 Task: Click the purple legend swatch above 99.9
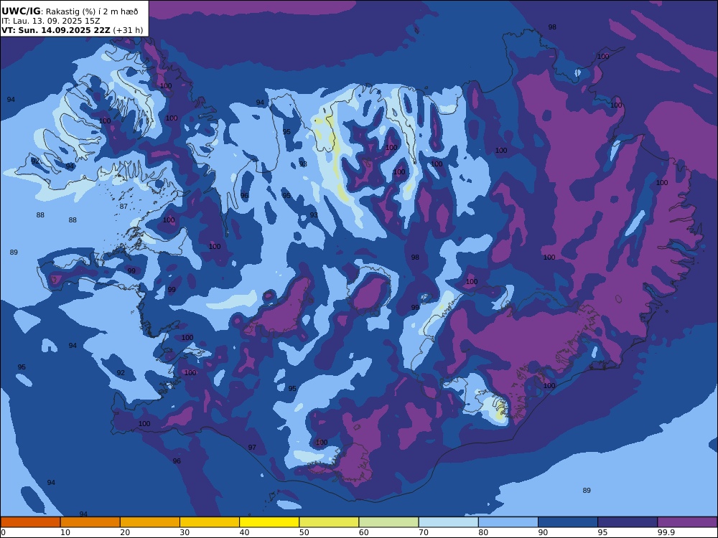[687, 522]
